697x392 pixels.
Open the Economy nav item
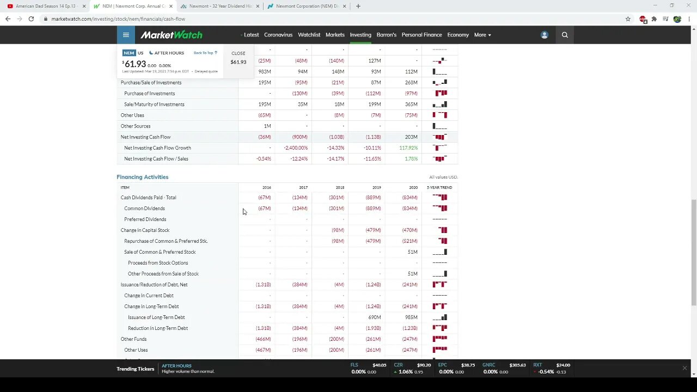tap(458, 35)
